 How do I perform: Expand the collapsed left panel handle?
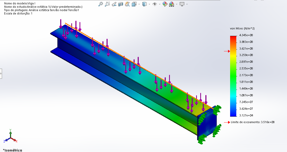click(1, 73)
